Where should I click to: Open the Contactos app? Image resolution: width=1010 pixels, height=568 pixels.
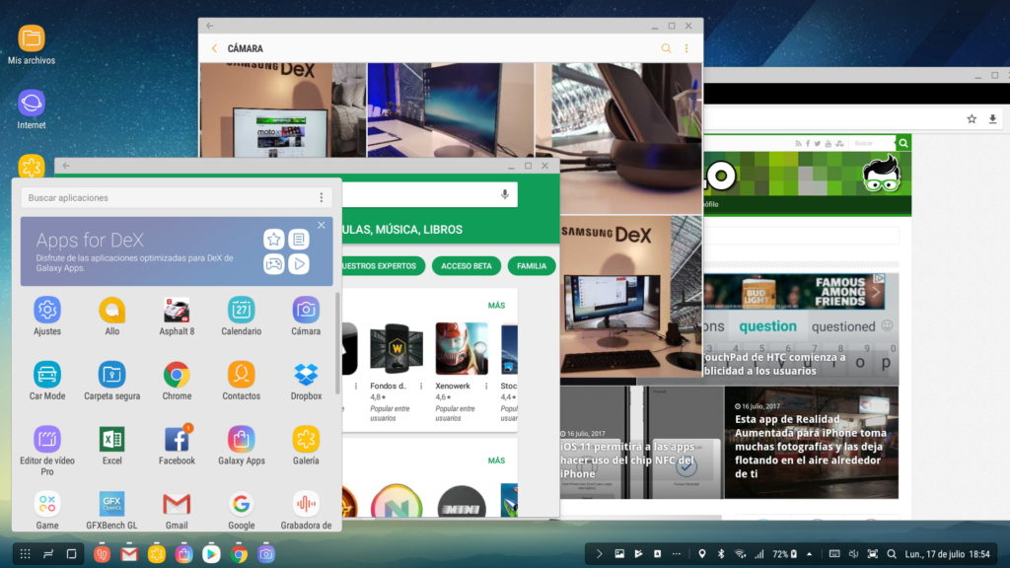pyautogui.click(x=241, y=374)
